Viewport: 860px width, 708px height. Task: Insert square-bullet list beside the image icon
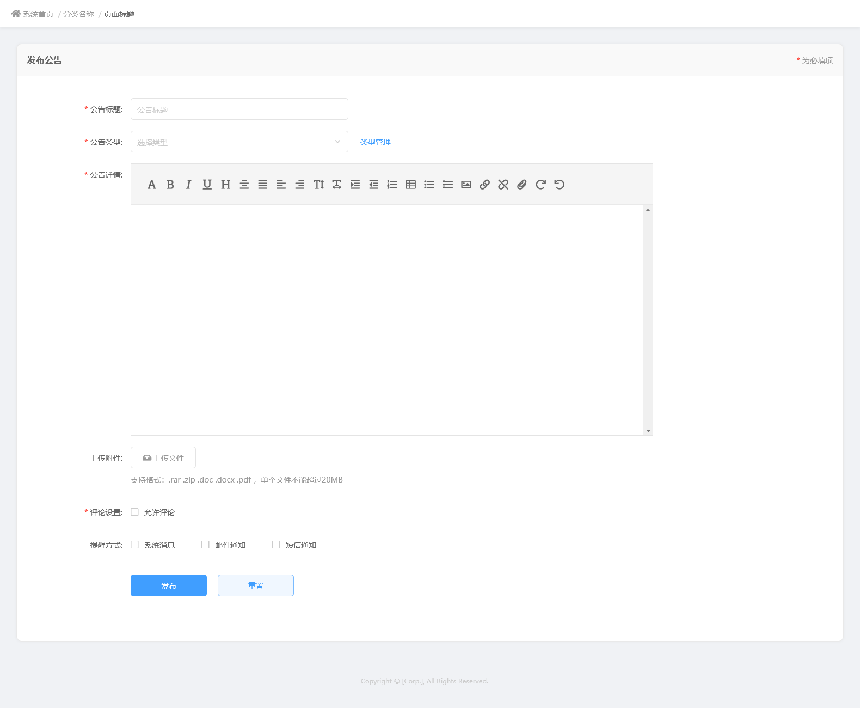(448, 185)
